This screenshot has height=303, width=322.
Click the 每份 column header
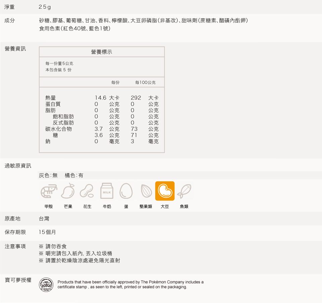(115, 82)
